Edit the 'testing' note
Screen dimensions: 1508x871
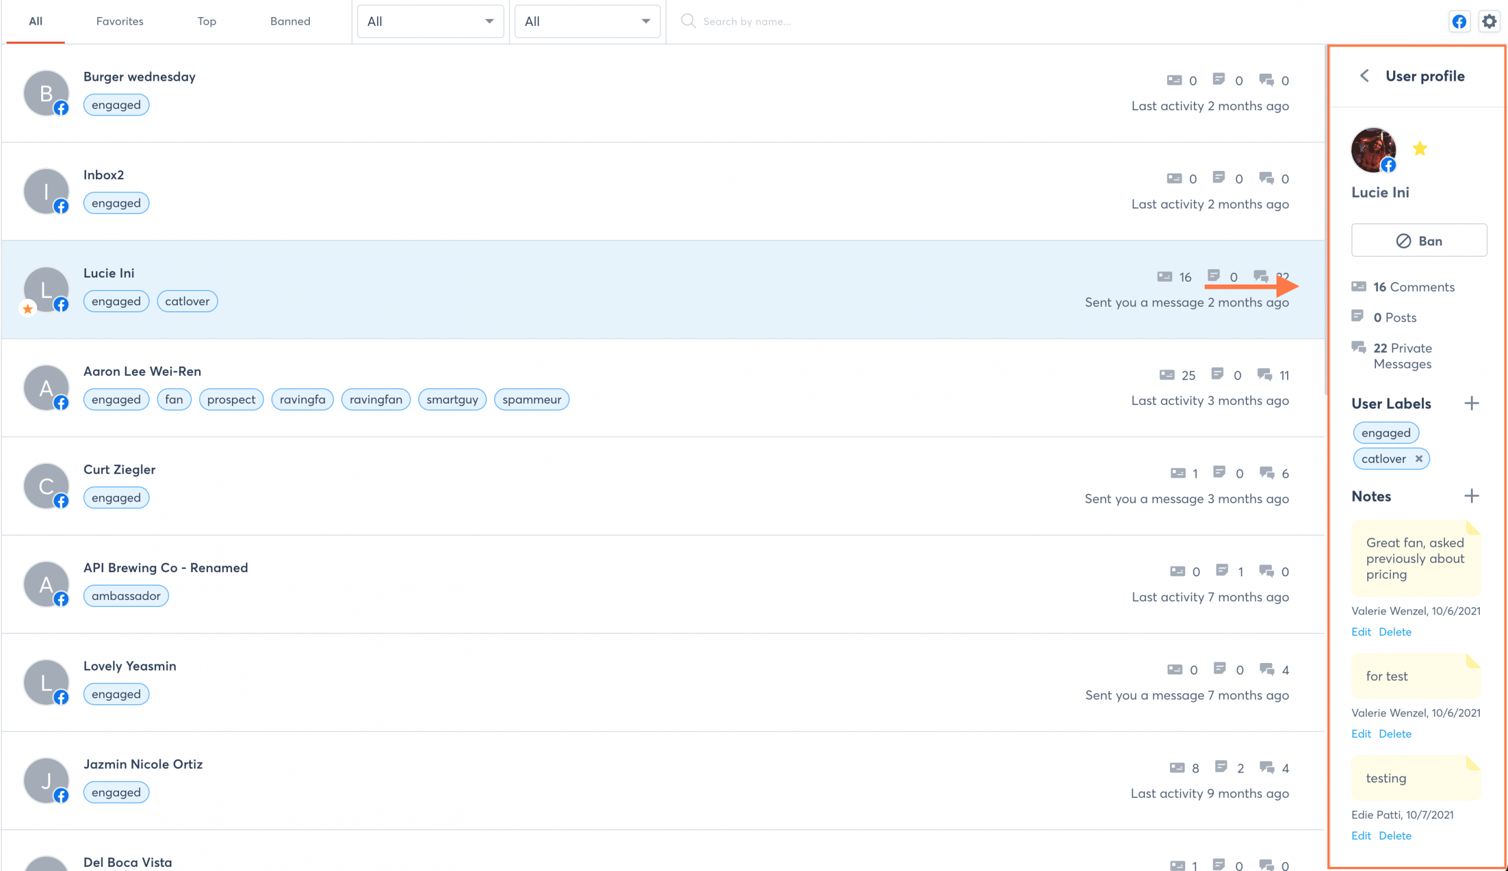[1361, 835]
